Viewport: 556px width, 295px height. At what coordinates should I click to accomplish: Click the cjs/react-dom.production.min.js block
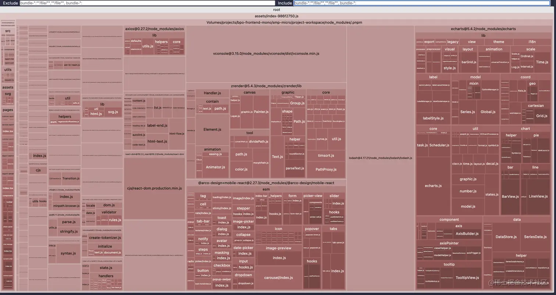coord(154,188)
